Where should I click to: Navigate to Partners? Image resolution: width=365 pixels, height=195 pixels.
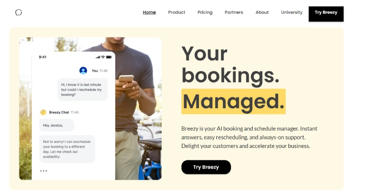234,12
